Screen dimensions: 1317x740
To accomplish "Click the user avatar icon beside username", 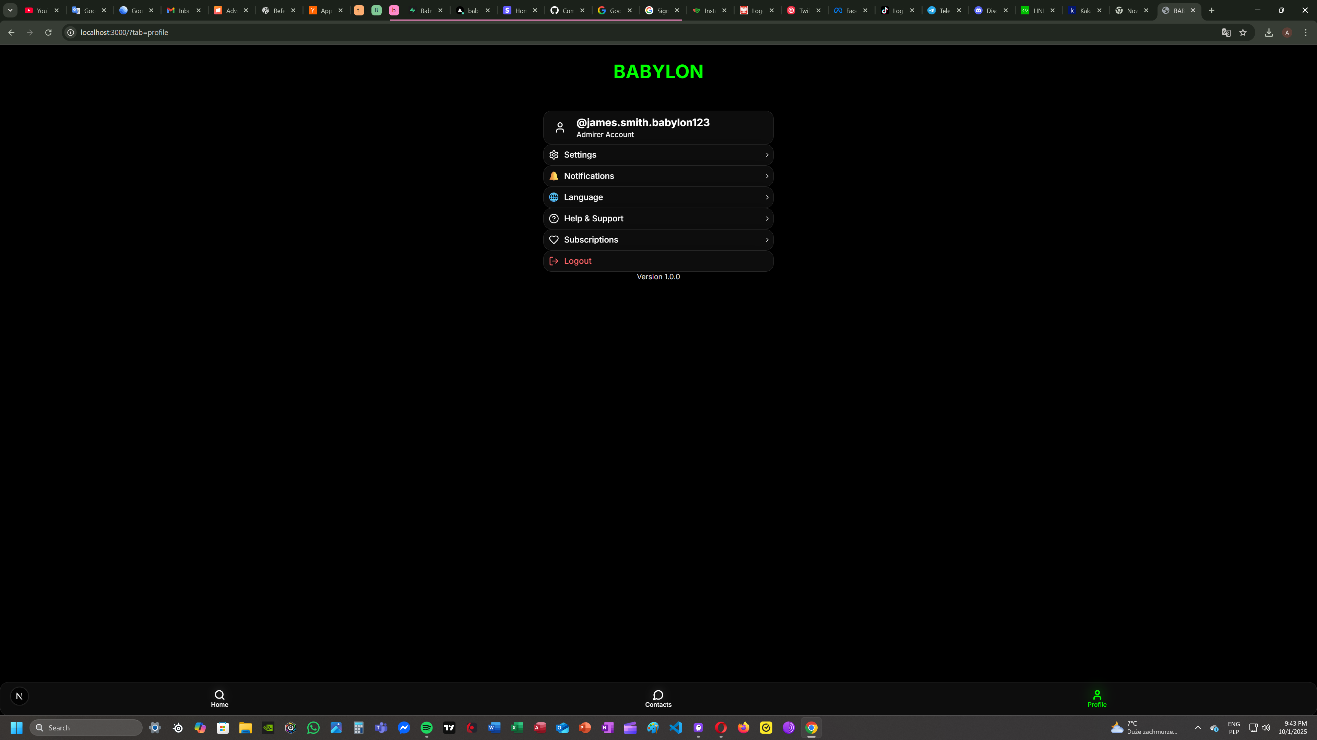I will pyautogui.click(x=560, y=128).
